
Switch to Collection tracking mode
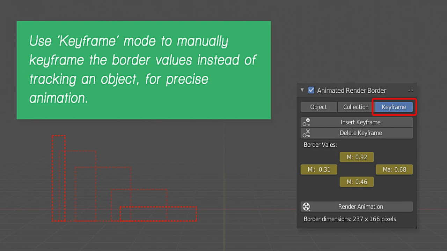point(356,107)
